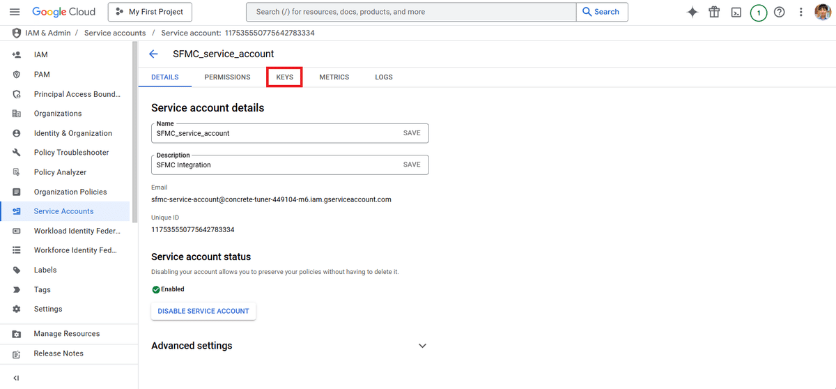This screenshot has height=389, width=836.
Task: Collapse the sidebar navigation panel
Action: pyautogui.click(x=16, y=378)
